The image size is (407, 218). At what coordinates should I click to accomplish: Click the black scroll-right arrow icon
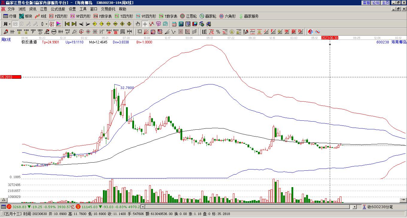coord(88,24)
